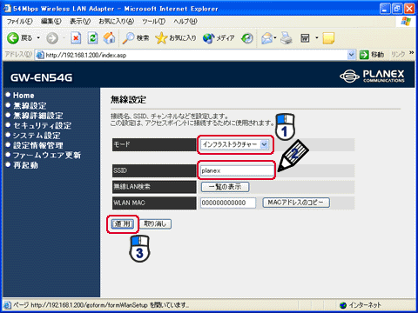Open Search with magnifier icon
The height and width of the screenshot is (313, 418).
coord(128,38)
